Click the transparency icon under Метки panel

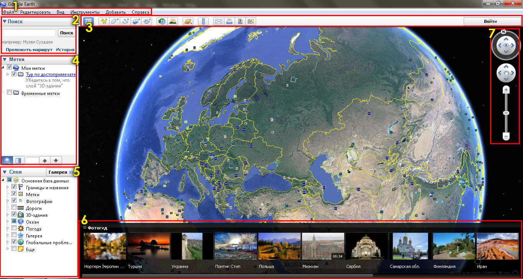tap(18, 160)
